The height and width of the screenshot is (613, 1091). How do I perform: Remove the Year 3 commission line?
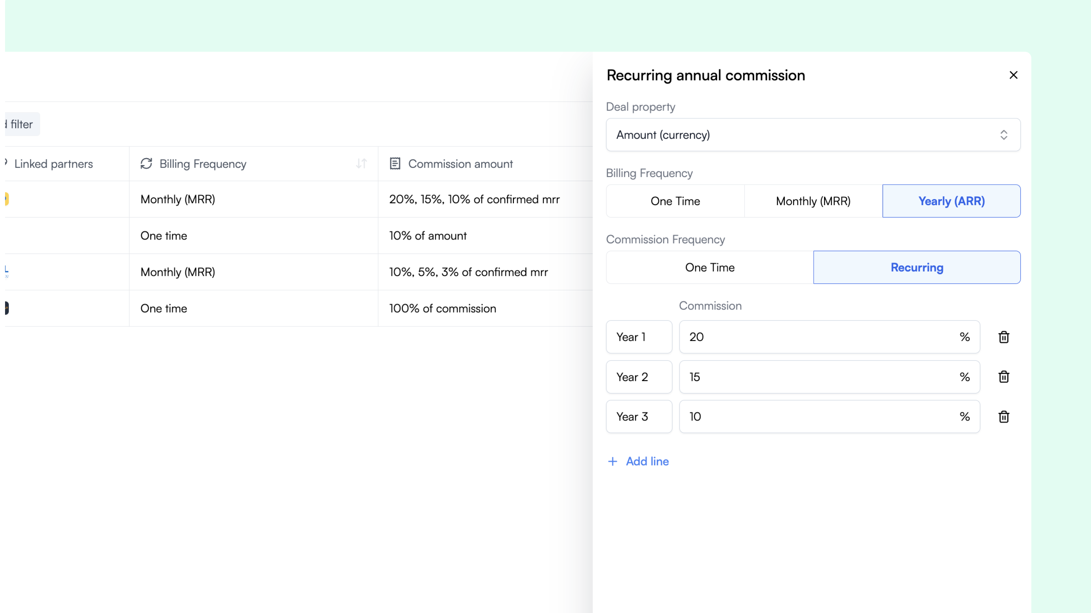pyautogui.click(x=1003, y=417)
